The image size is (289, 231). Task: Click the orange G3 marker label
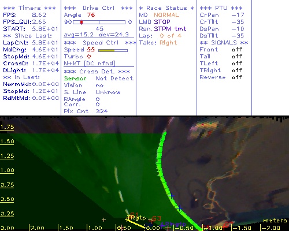coord(157,218)
